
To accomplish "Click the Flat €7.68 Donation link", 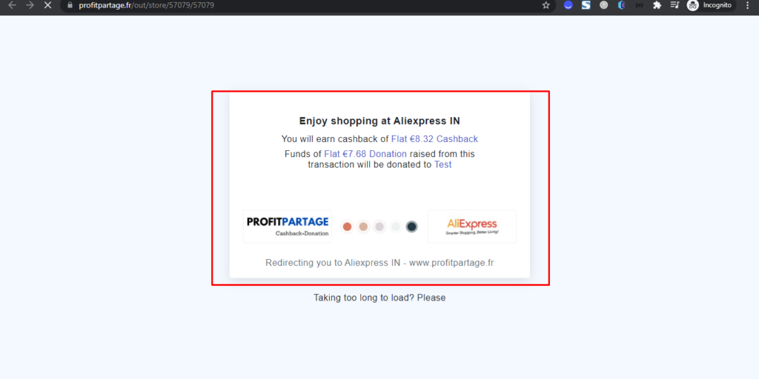I will coord(365,154).
